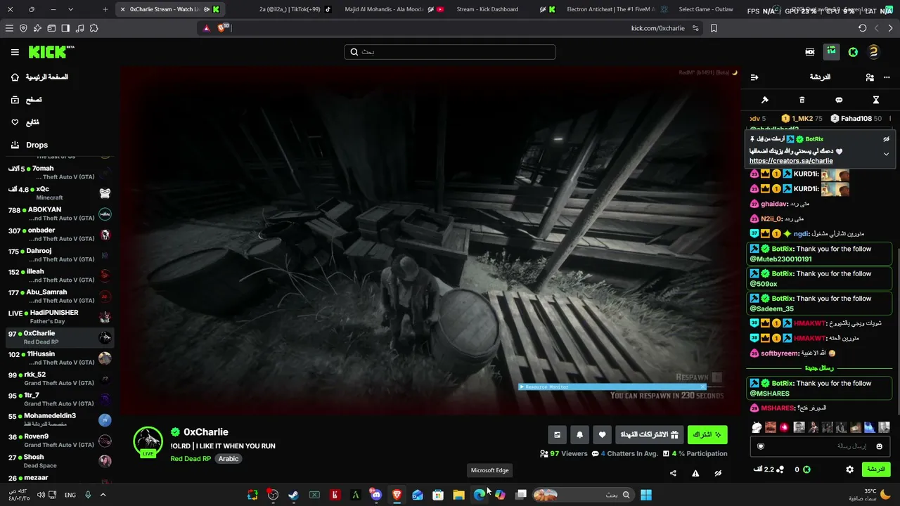Open Discord from the Windows taskbar
Screen dimensions: 900x506
[x=376, y=495]
